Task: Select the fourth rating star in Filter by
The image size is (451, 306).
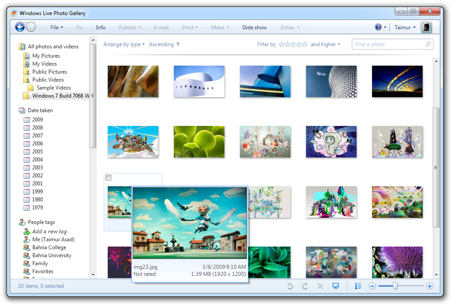Action: coord(299,44)
